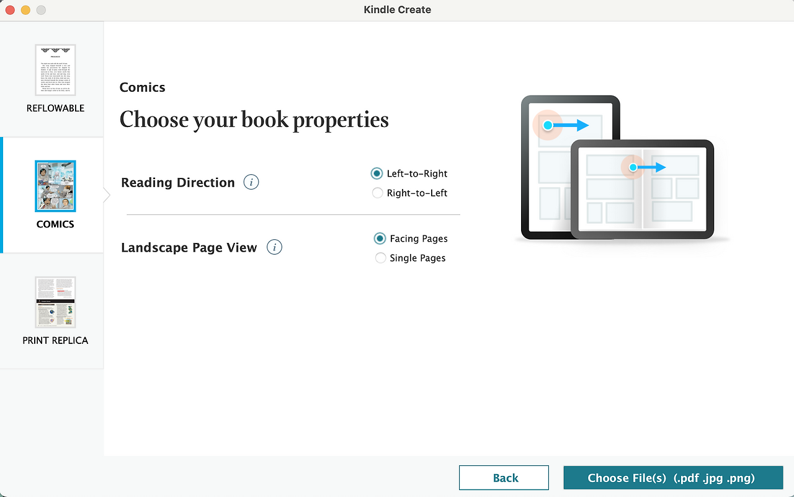The image size is (794, 497).
Task: Close the Kindle Create window
Action: coord(10,10)
